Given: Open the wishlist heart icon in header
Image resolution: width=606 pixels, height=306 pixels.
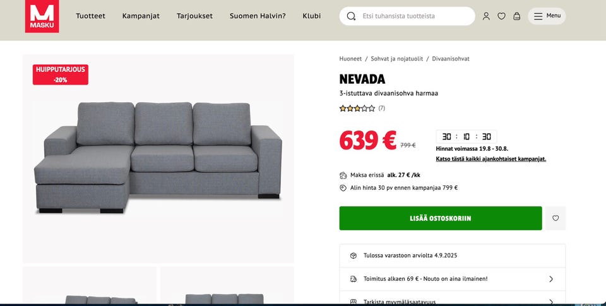Looking at the screenshot, I should (501, 16).
